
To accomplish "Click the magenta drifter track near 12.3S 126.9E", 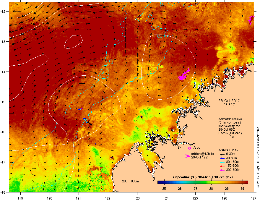I will [x=251, y=20].
